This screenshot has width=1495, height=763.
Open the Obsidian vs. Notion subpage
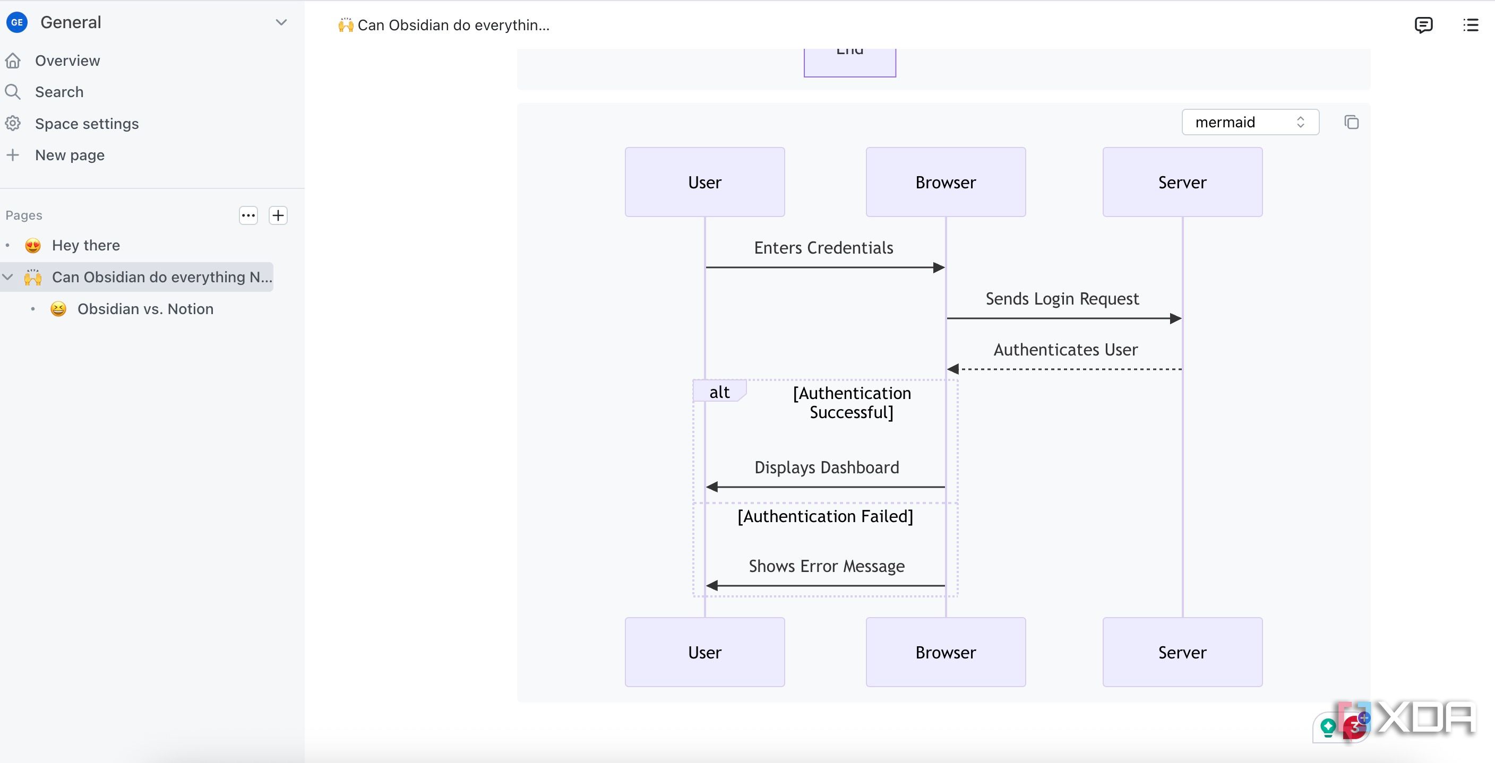pos(145,309)
